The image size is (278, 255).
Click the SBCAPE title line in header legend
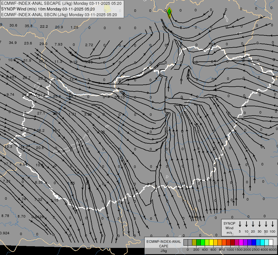61,3
